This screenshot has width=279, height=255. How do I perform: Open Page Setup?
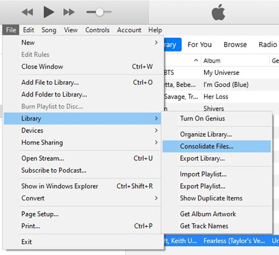tap(82, 214)
